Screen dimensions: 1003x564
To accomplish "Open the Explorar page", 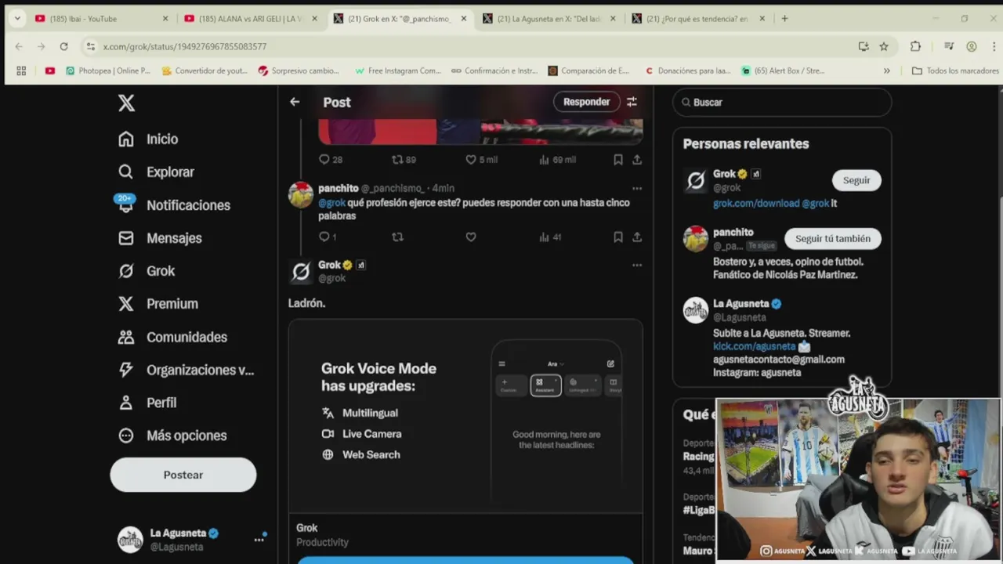I will click(156, 172).
